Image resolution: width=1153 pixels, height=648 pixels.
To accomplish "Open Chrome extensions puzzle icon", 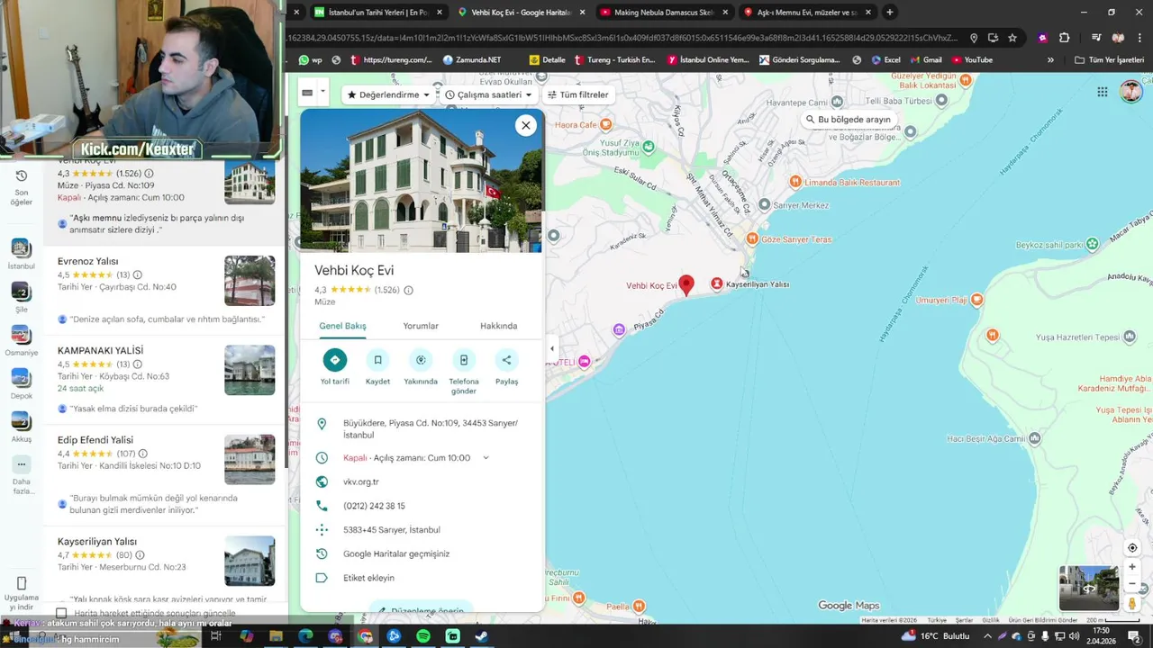I will pos(1064,38).
